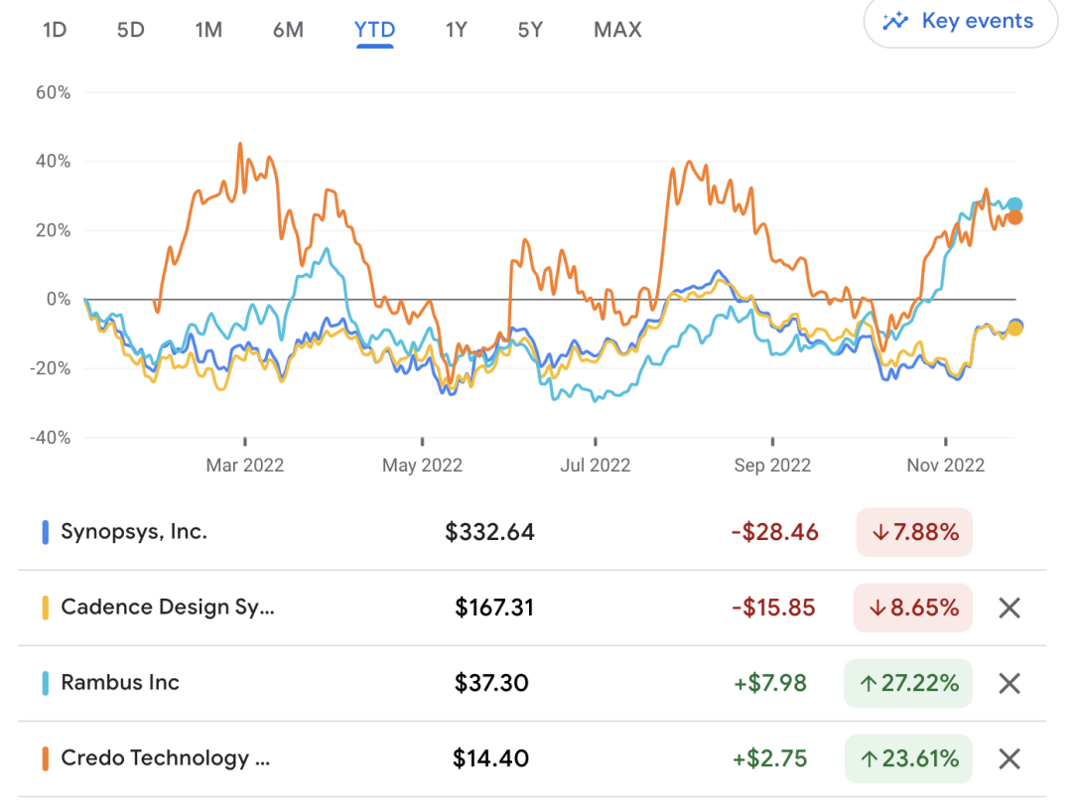Click the Jul 2022 axis label
The height and width of the screenshot is (812, 1072).
tap(595, 466)
